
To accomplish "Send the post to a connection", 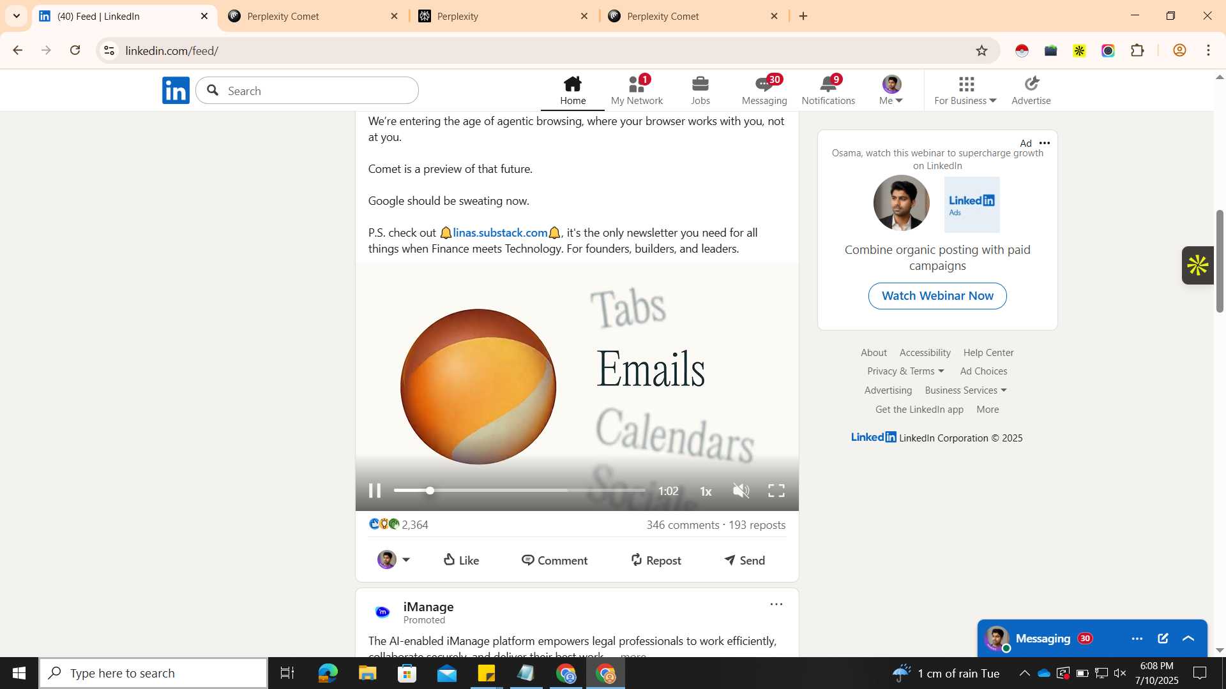I will (745, 560).
